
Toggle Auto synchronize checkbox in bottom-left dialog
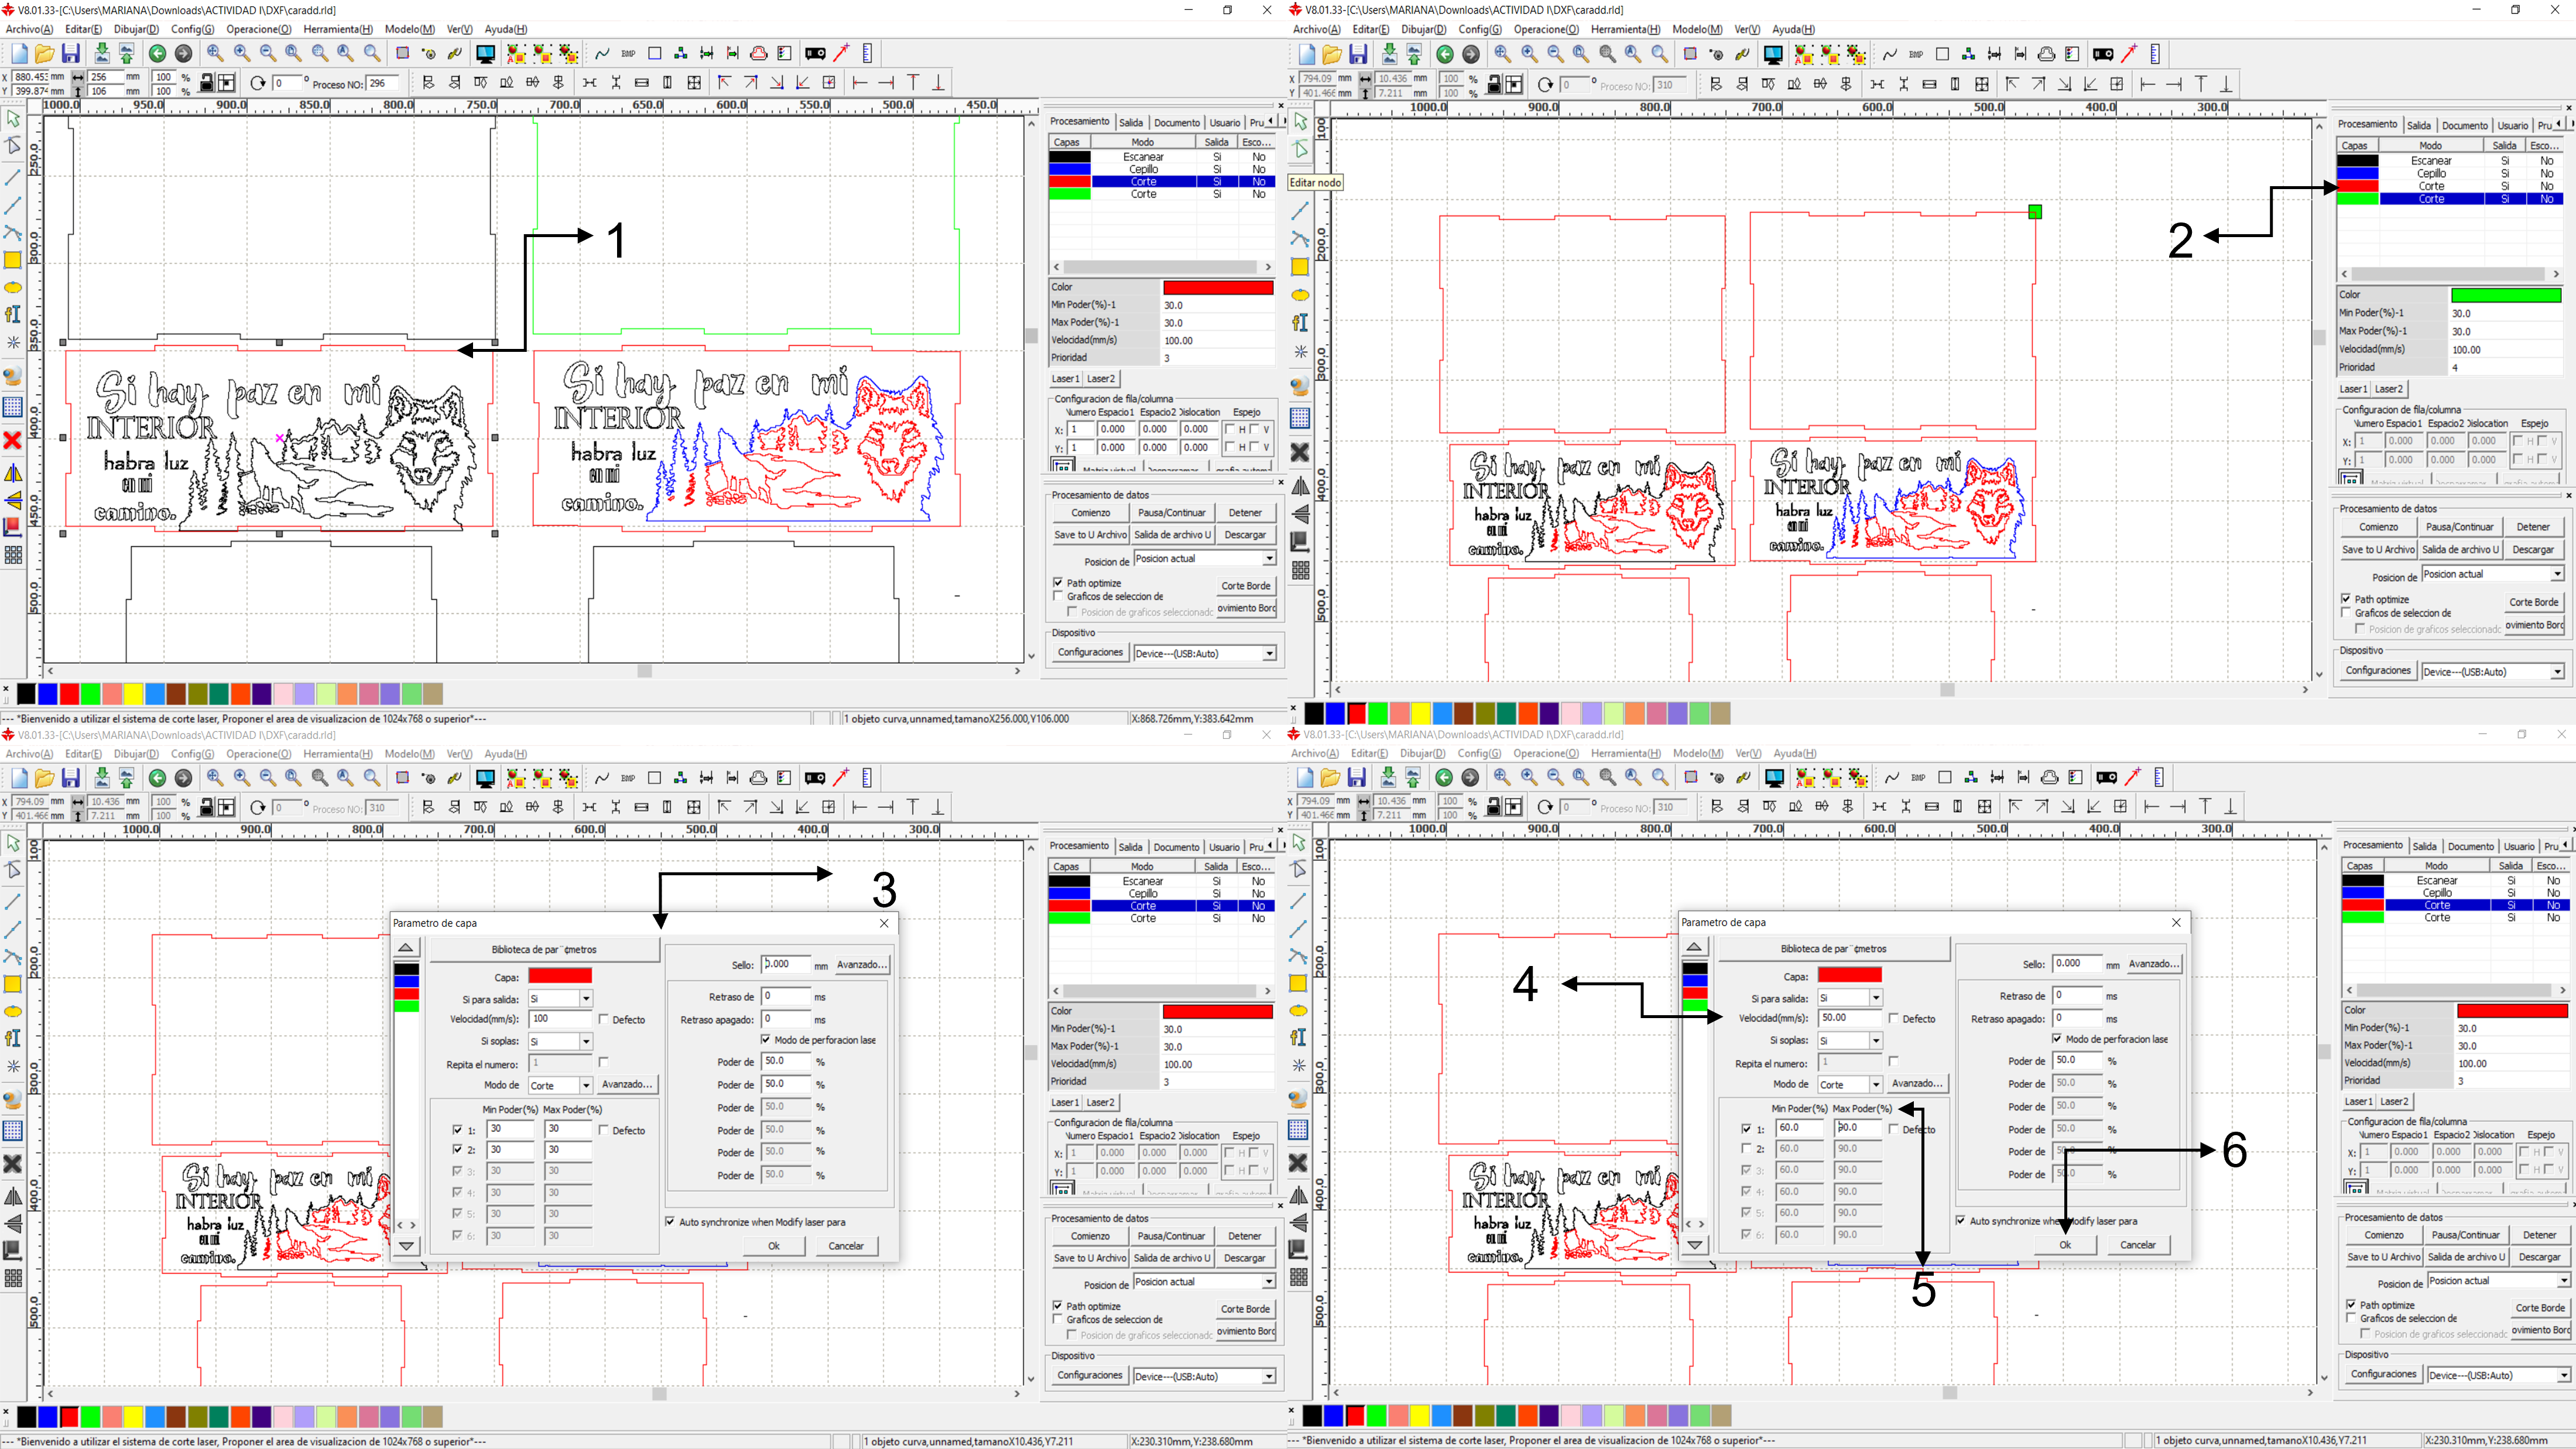pyautogui.click(x=670, y=1221)
